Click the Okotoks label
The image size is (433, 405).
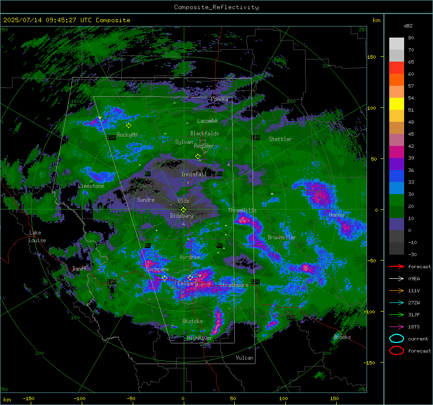click(192, 321)
